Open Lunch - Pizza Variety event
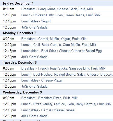Viewport: 113px width, 121px height. (x=66, y=104)
